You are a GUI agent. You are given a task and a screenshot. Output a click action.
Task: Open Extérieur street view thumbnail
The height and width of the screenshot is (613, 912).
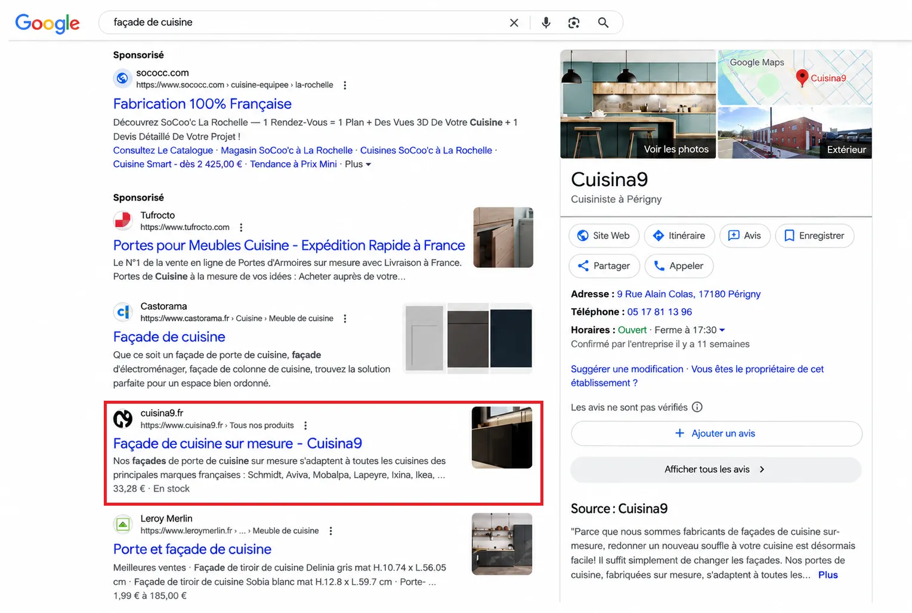coord(795,133)
